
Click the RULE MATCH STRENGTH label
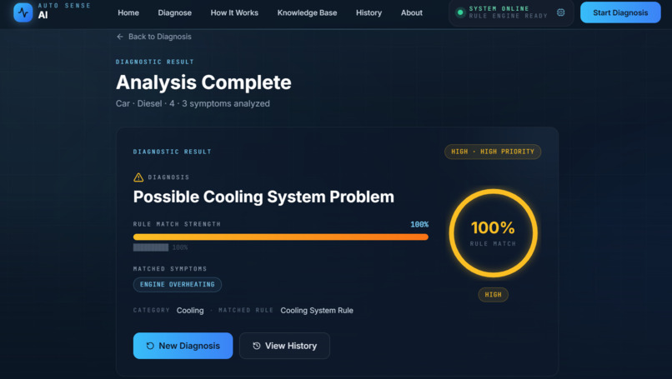(x=177, y=224)
